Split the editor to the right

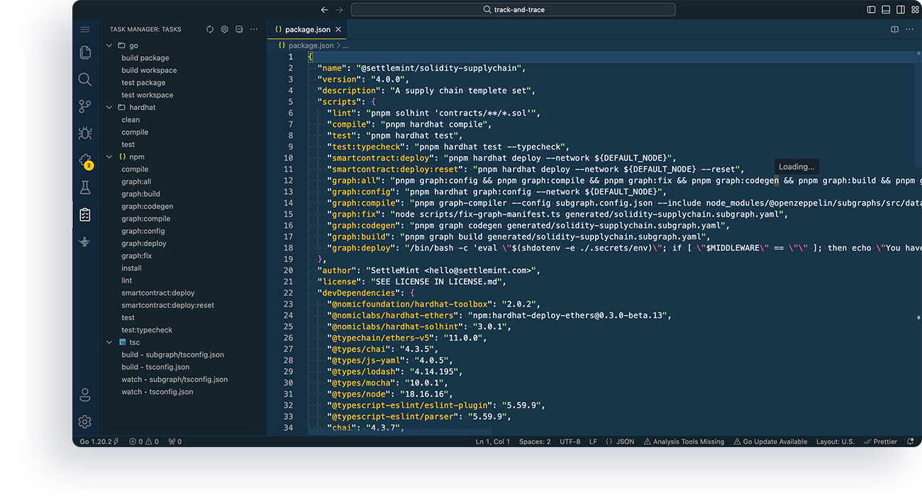894,29
